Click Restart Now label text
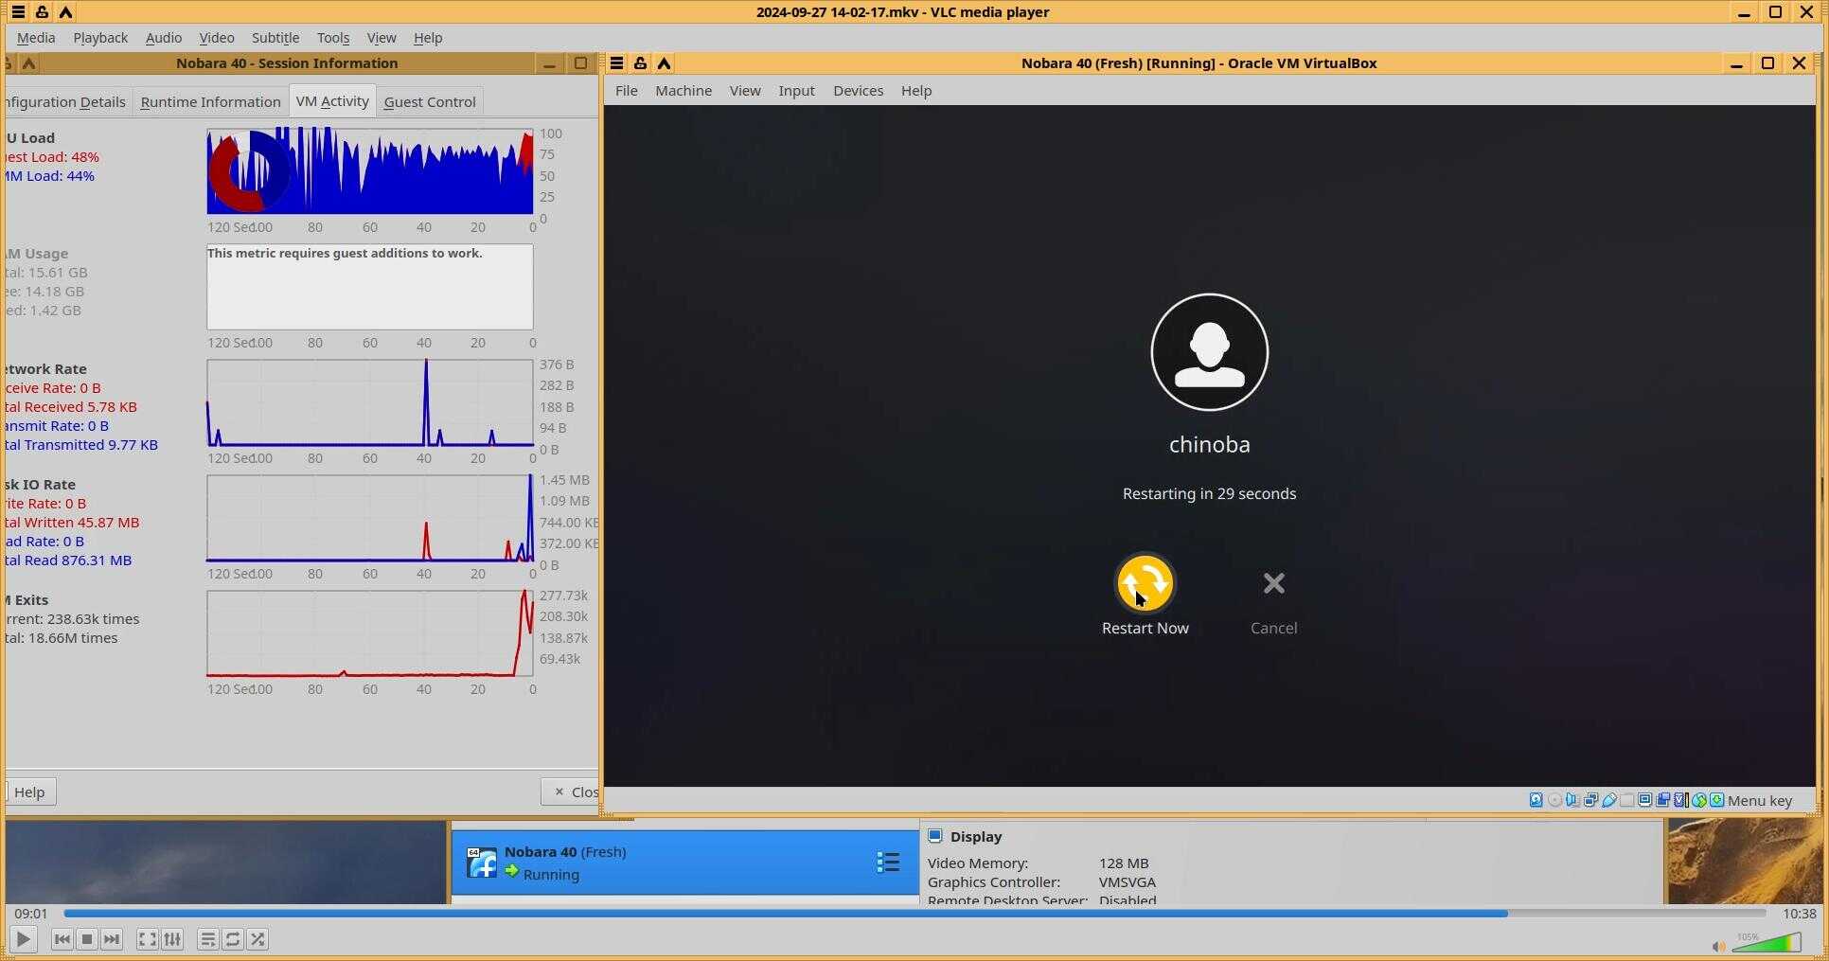Image resolution: width=1829 pixels, height=961 pixels. (x=1145, y=628)
